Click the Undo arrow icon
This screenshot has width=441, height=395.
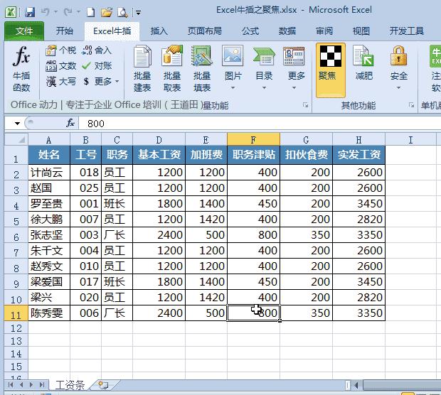point(45,12)
